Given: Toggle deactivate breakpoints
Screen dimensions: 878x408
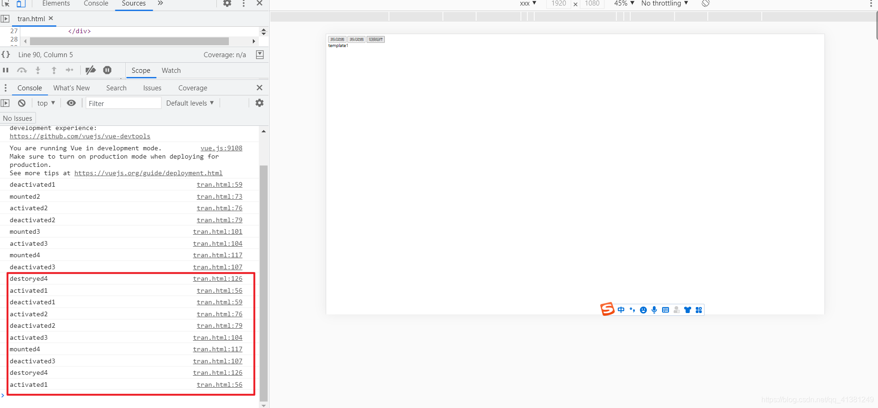Looking at the screenshot, I should tap(91, 70).
